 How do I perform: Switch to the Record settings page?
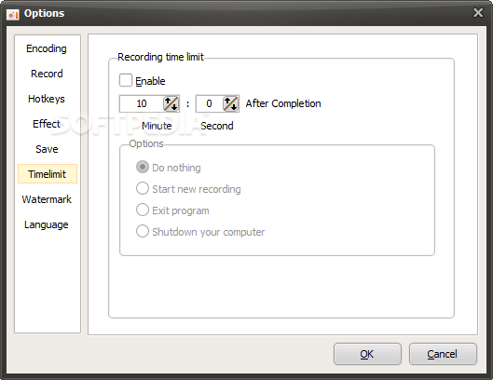point(47,74)
